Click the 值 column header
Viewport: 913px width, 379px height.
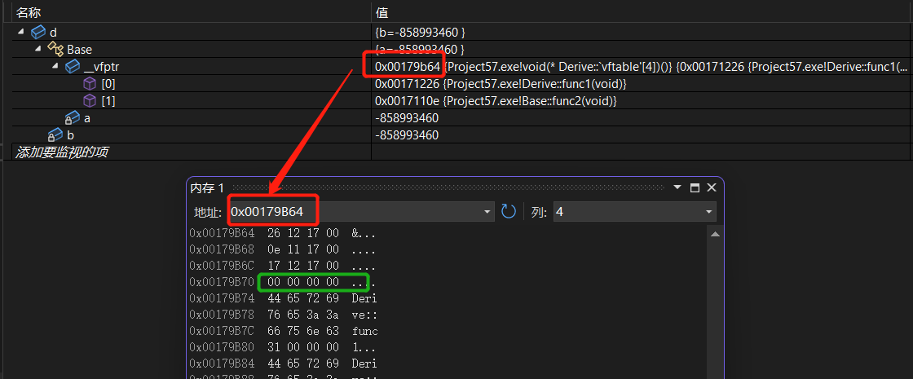[382, 12]
